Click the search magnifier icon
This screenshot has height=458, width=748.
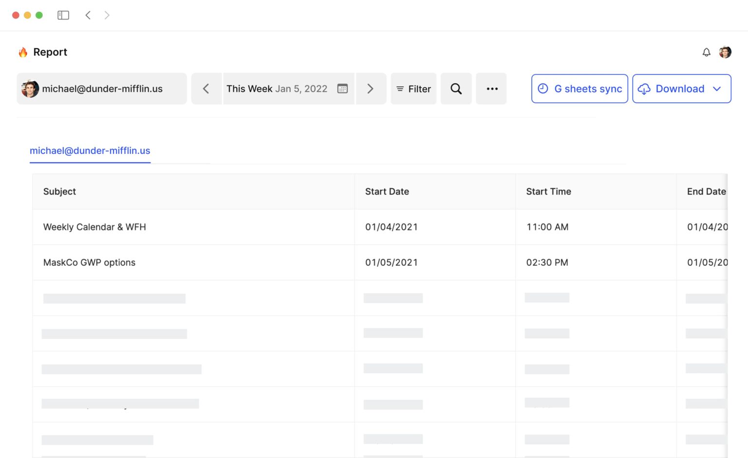(456, 89)
